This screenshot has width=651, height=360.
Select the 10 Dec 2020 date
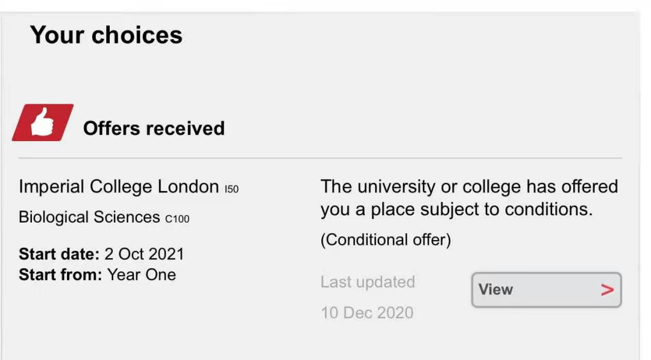point(367,313)
